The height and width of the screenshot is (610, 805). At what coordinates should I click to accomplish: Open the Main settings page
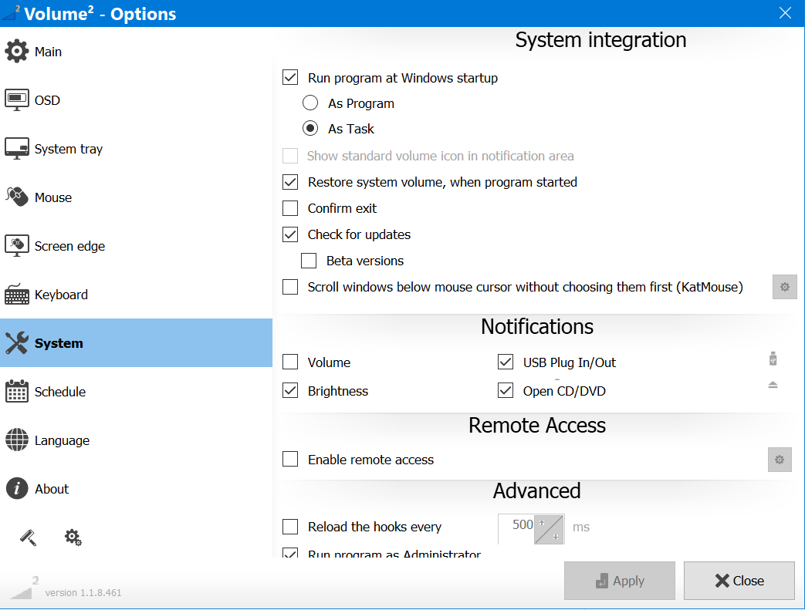(136, 52)
